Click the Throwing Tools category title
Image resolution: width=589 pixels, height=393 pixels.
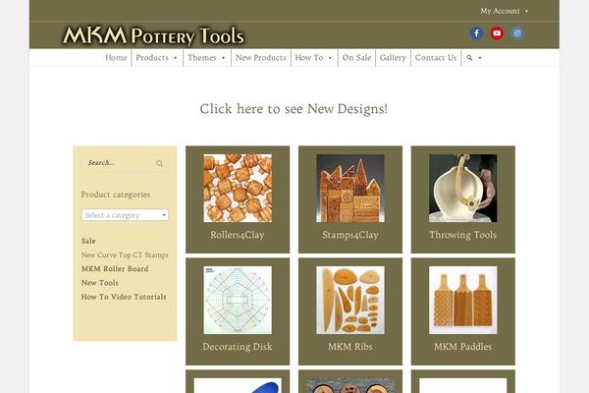(x=463, y=235)
